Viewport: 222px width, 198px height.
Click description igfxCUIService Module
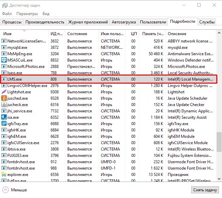click(188, 143)
